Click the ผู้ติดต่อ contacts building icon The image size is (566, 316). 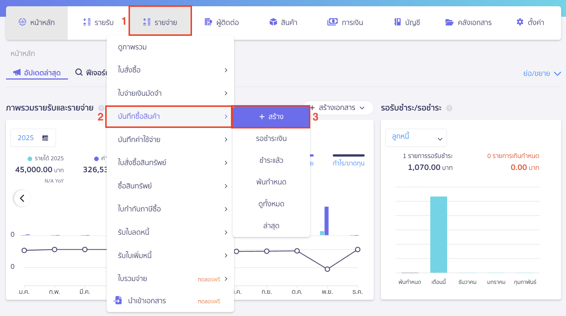208,22
